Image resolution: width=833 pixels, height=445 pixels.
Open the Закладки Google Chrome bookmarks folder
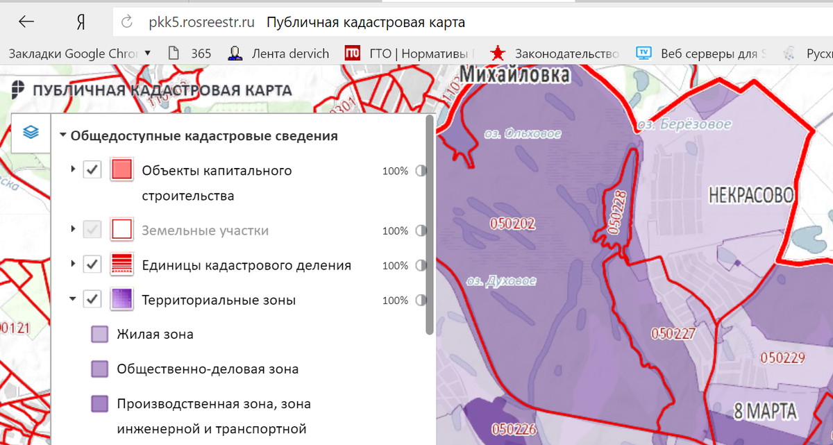(x=79, y=53)
